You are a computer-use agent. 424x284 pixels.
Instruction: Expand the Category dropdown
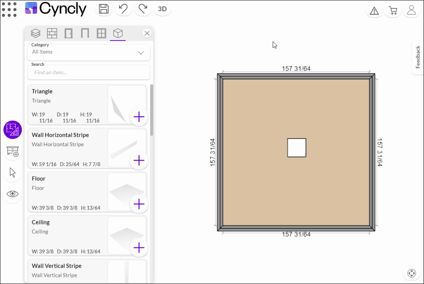click(89, 52)
